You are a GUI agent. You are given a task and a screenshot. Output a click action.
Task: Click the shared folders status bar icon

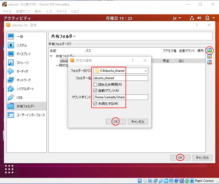(x=166, y=181)
